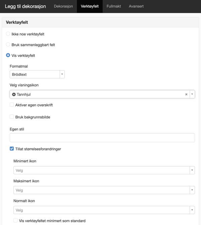Viewport: 201px width, 225px height.
Task: Switch to the Dekorasjon tab
Action: click(x=63, y=6)
